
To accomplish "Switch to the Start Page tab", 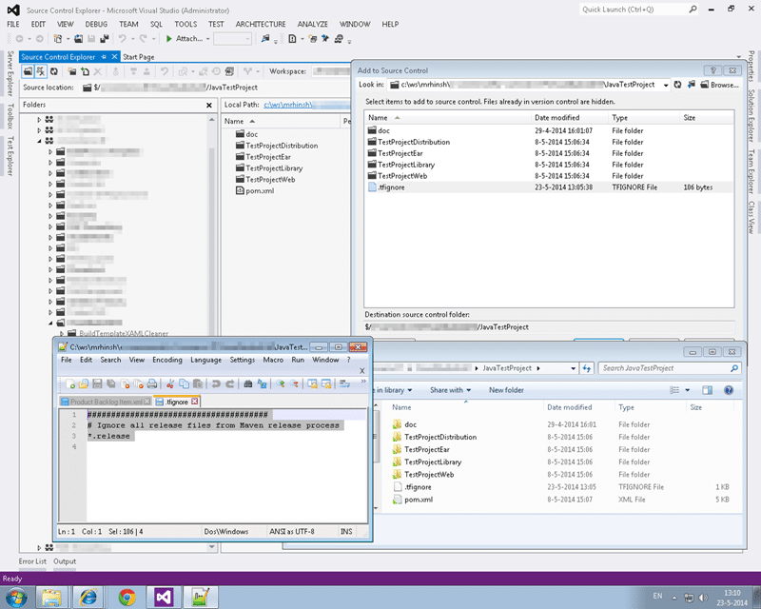I will (x=138, y=57).
